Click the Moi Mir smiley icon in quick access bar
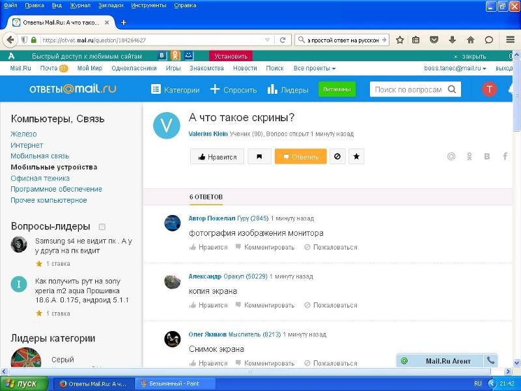521x391 pixels. 188,55
